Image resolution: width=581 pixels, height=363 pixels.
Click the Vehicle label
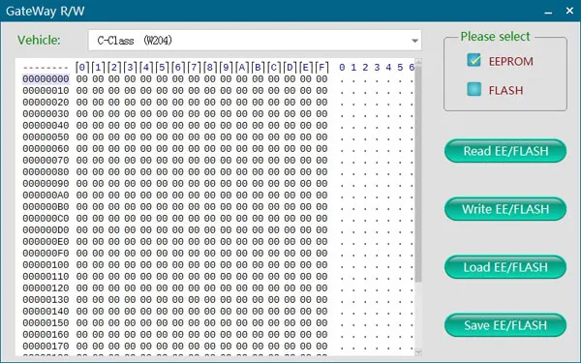[x=39, y=40]
